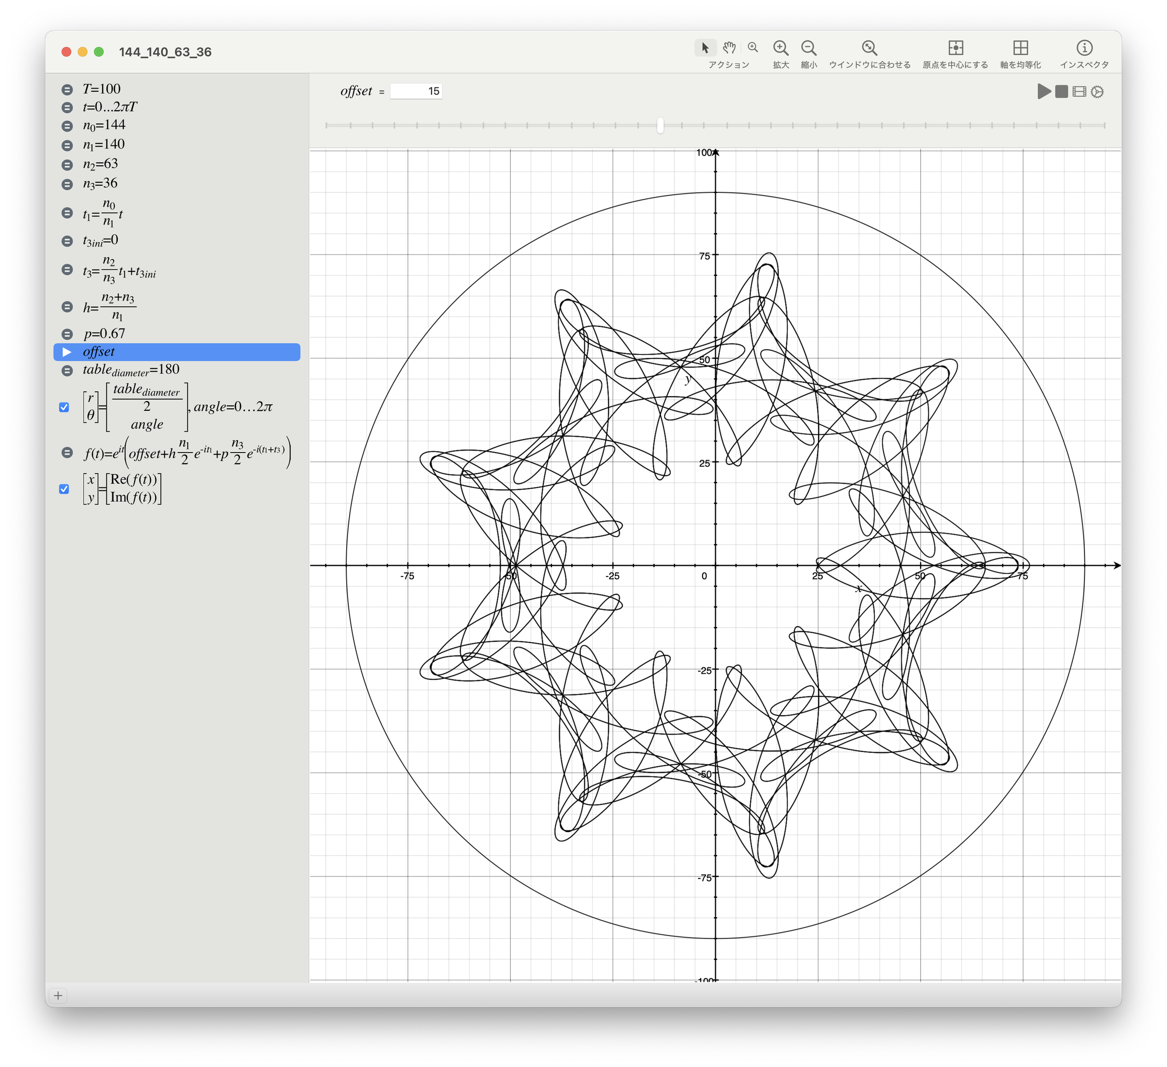Minimize the window with yellow button
This screenshot has width=1167, height=1067.
coord(83,52)
